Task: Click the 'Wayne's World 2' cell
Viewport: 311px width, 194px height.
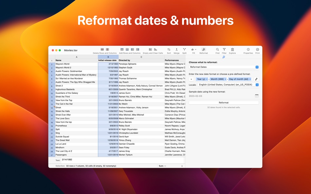Action: click(x=77, y=68)
